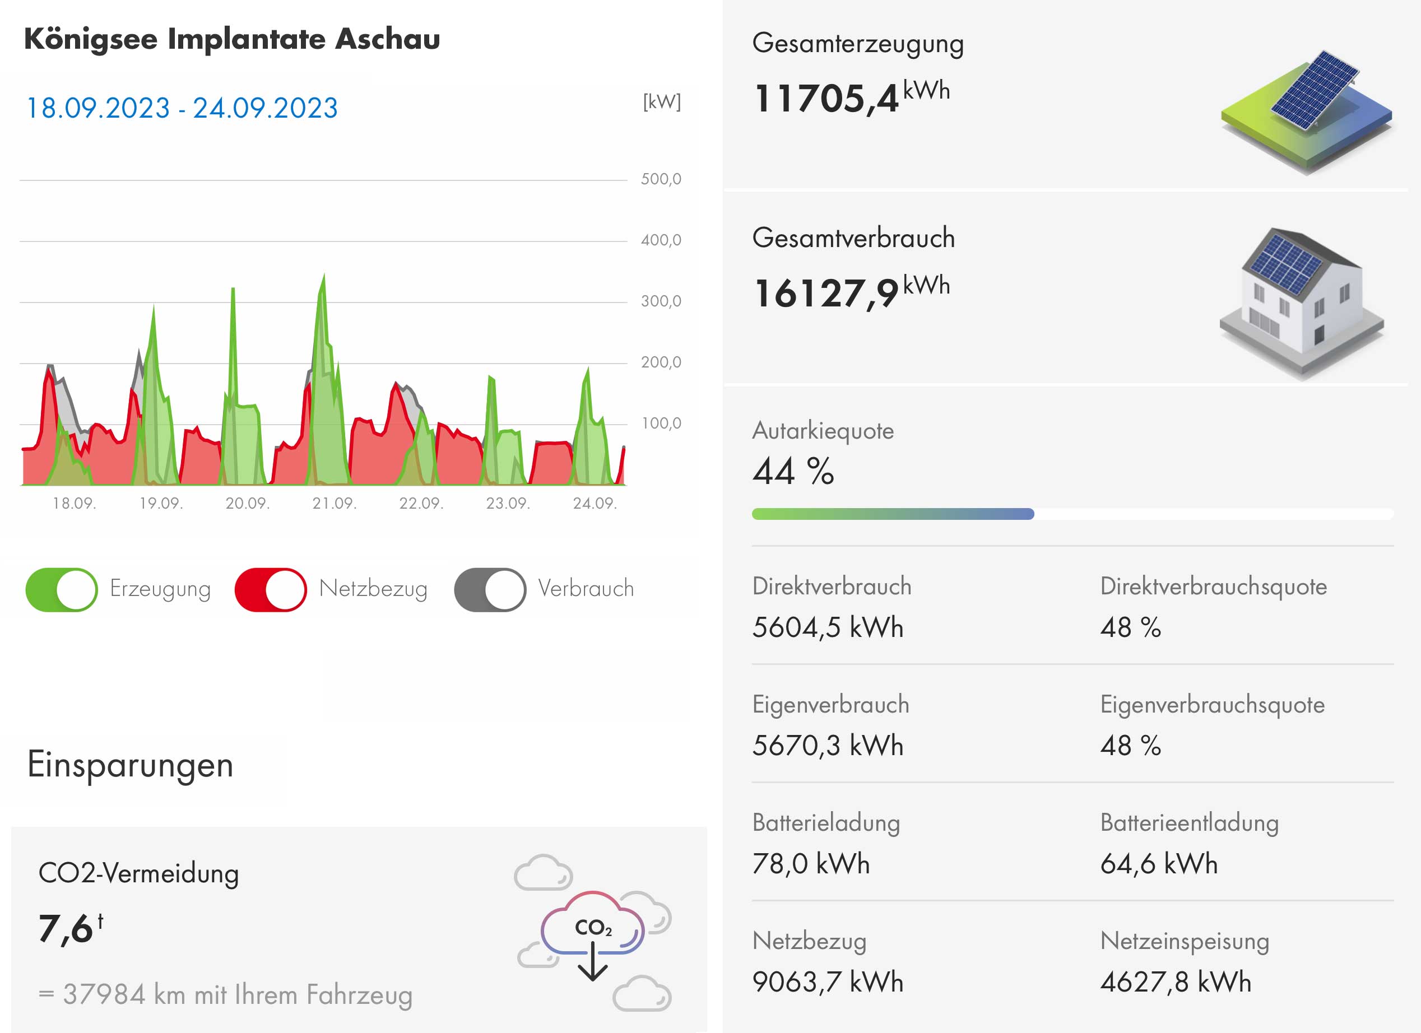Click the Batterieladung value 78,0 kWh
Viewport: 1421px width, 1033px height.
tap(811, 864)
